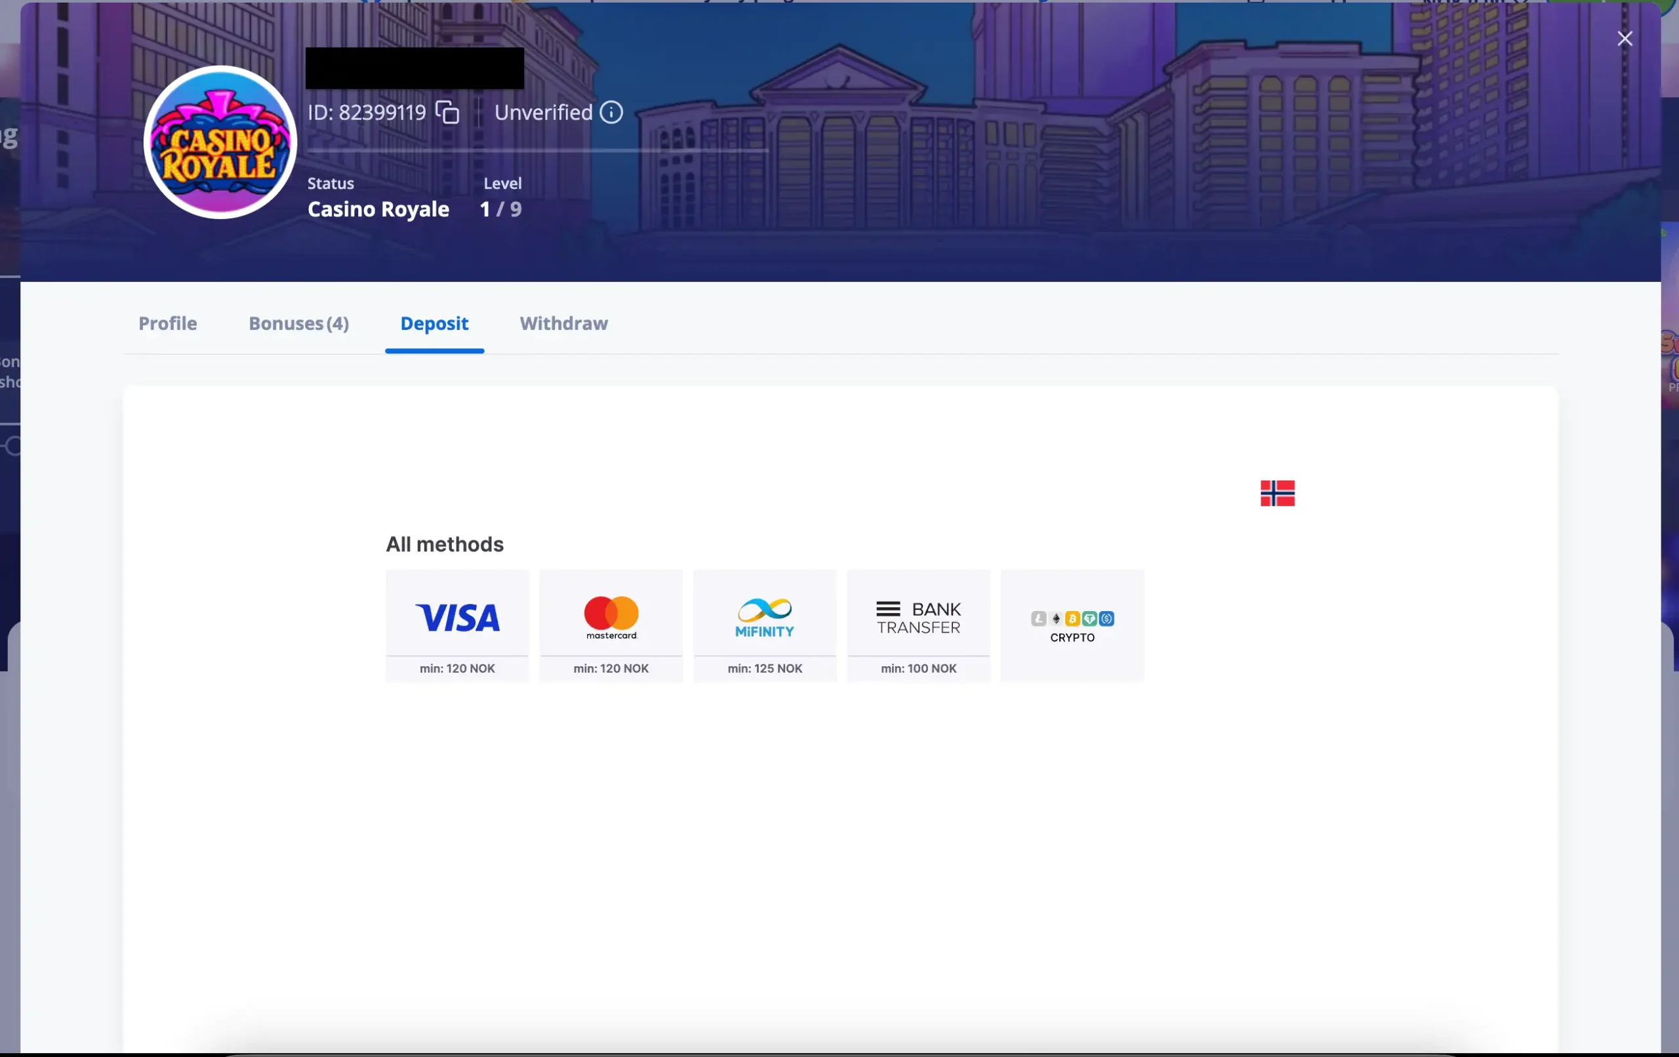
Task: Choose the Visa deposit method
Action: [x=457, y=626]
